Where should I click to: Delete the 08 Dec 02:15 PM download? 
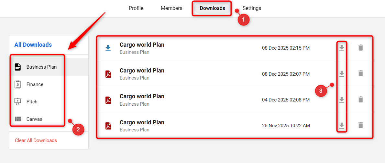[361, 48]
